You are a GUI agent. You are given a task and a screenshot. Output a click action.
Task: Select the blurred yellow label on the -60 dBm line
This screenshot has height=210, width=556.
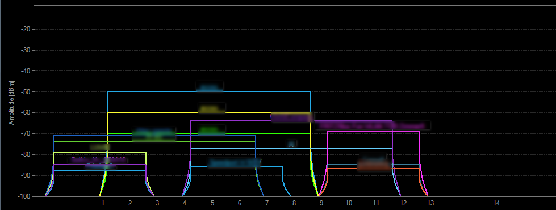click(212, 108)
